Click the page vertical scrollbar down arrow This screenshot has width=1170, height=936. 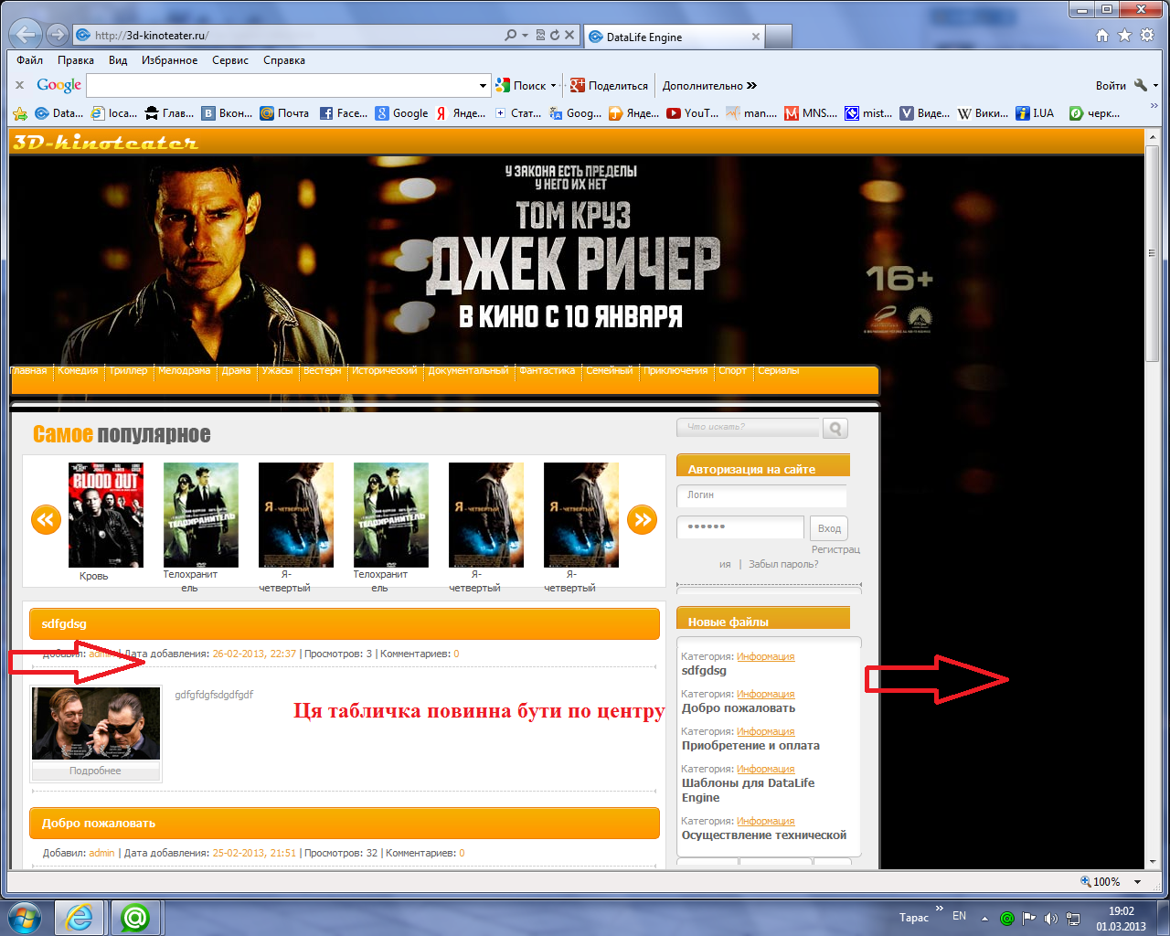(x=1153, y=860)
